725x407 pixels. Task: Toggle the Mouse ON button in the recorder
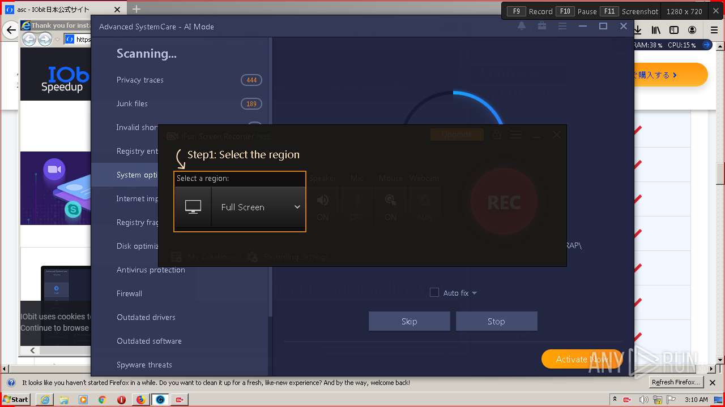391,207
